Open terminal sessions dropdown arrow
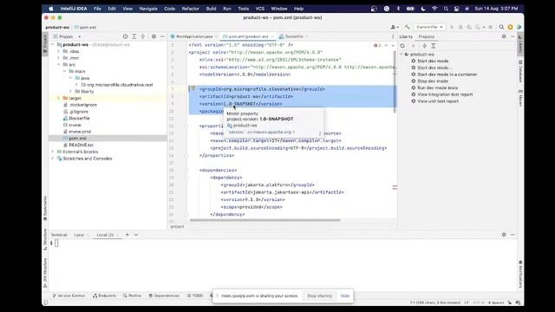Viewport: 555px width, 312px height. (136, 235)
